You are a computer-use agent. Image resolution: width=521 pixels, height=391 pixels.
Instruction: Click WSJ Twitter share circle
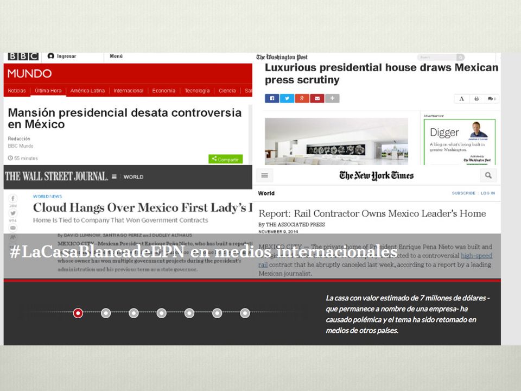pyautogui.click(x=13, y=213)
